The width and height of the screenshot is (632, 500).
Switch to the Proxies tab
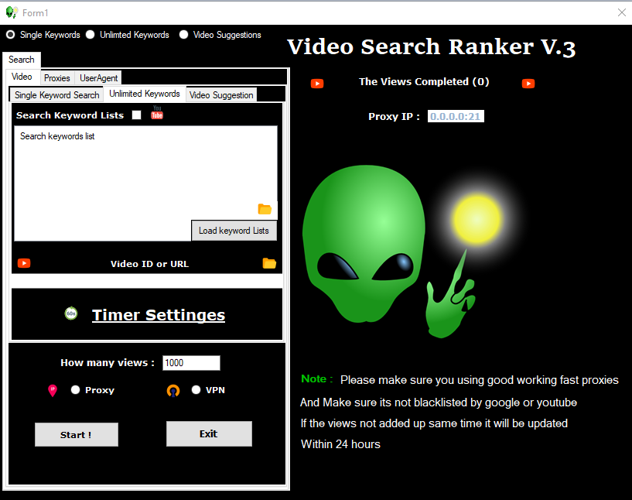click(x=56, y=77)
